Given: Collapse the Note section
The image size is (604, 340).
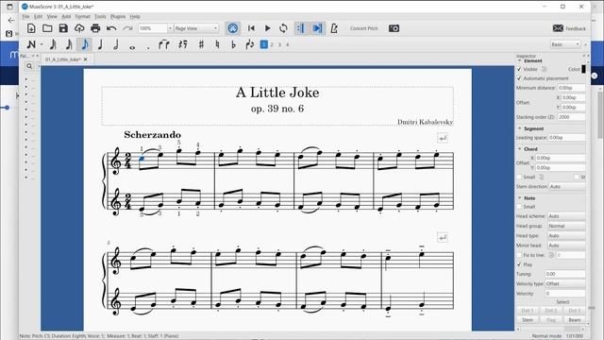Looking at the screenshot, I should (520, 197).
